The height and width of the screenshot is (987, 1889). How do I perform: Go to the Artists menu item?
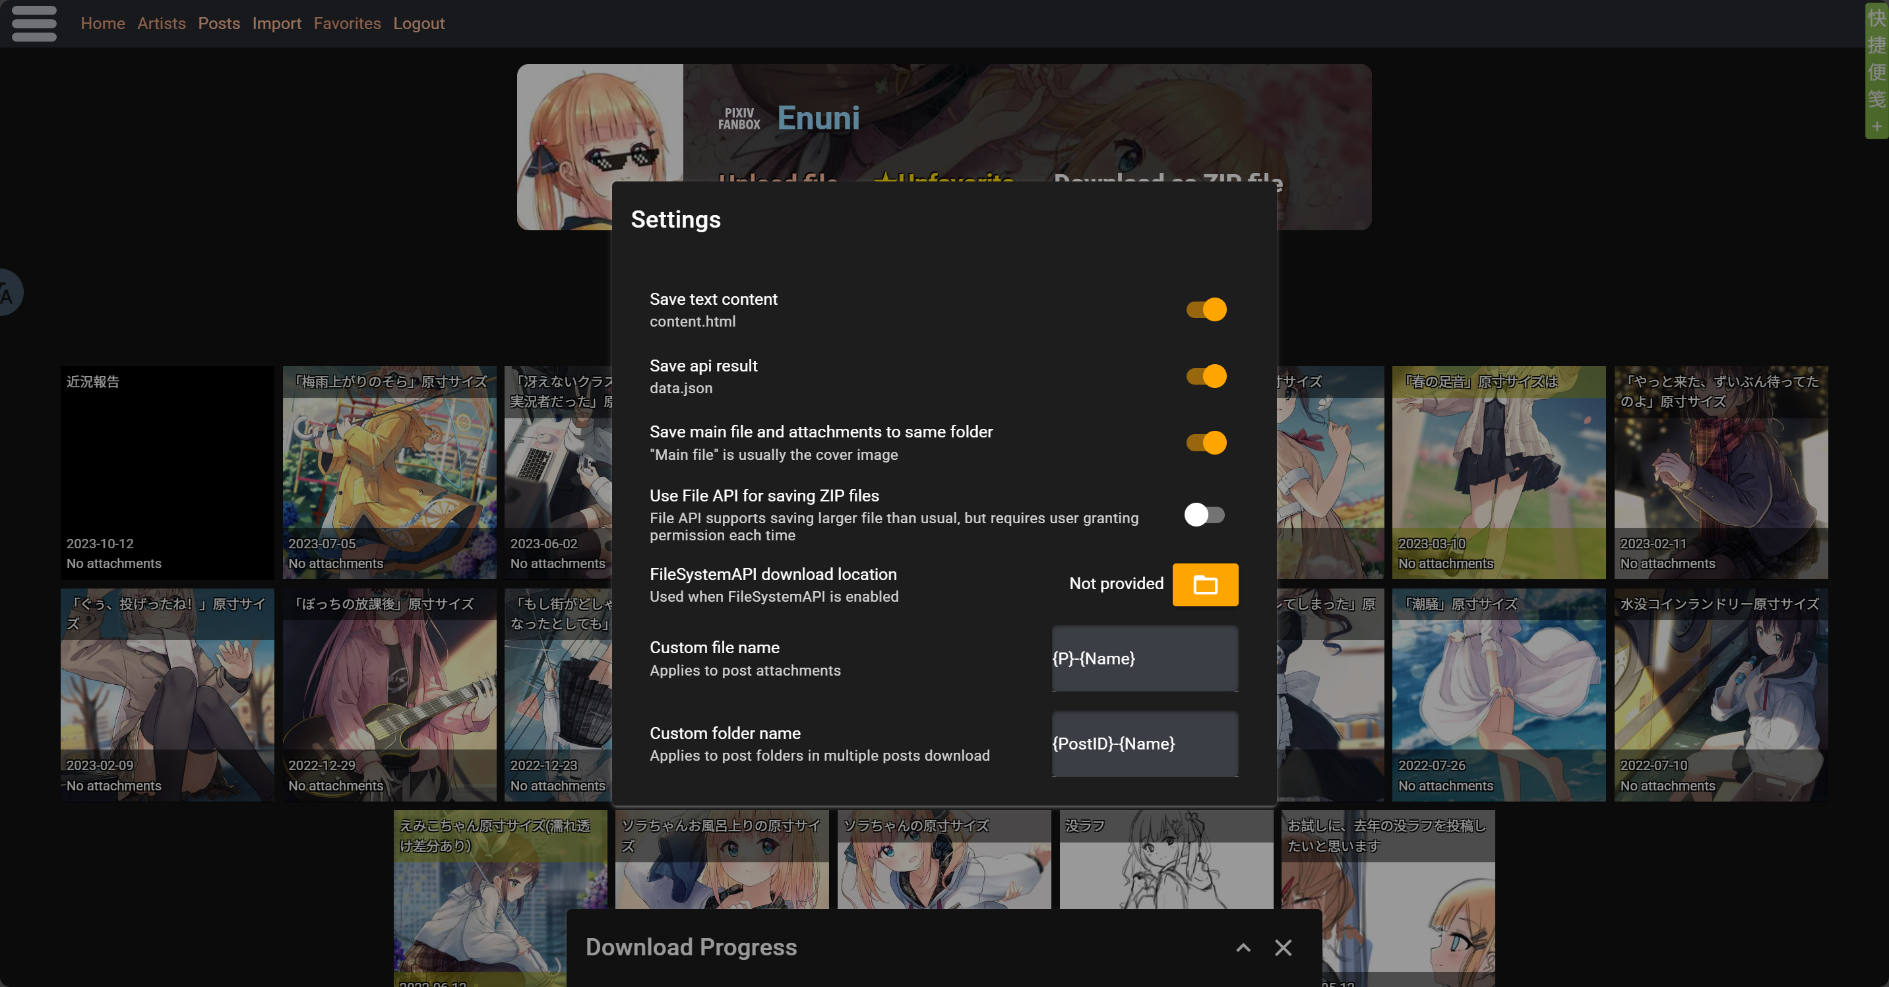[162, 24]
